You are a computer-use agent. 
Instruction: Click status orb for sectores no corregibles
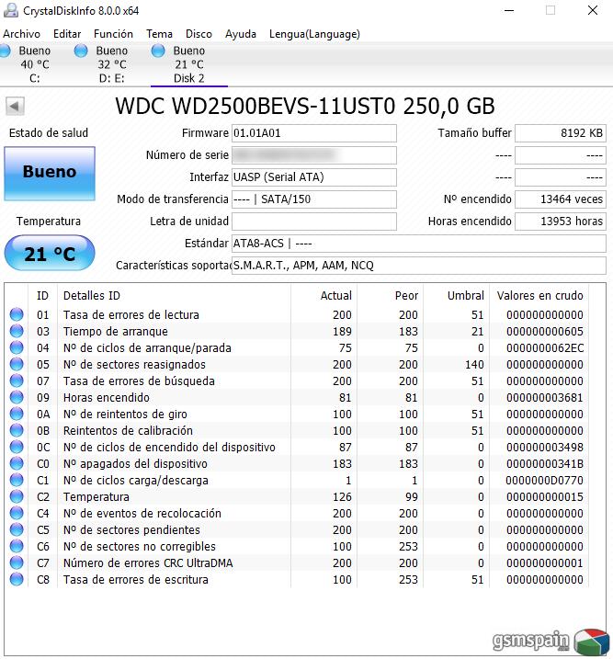click(x=17, y=546)
